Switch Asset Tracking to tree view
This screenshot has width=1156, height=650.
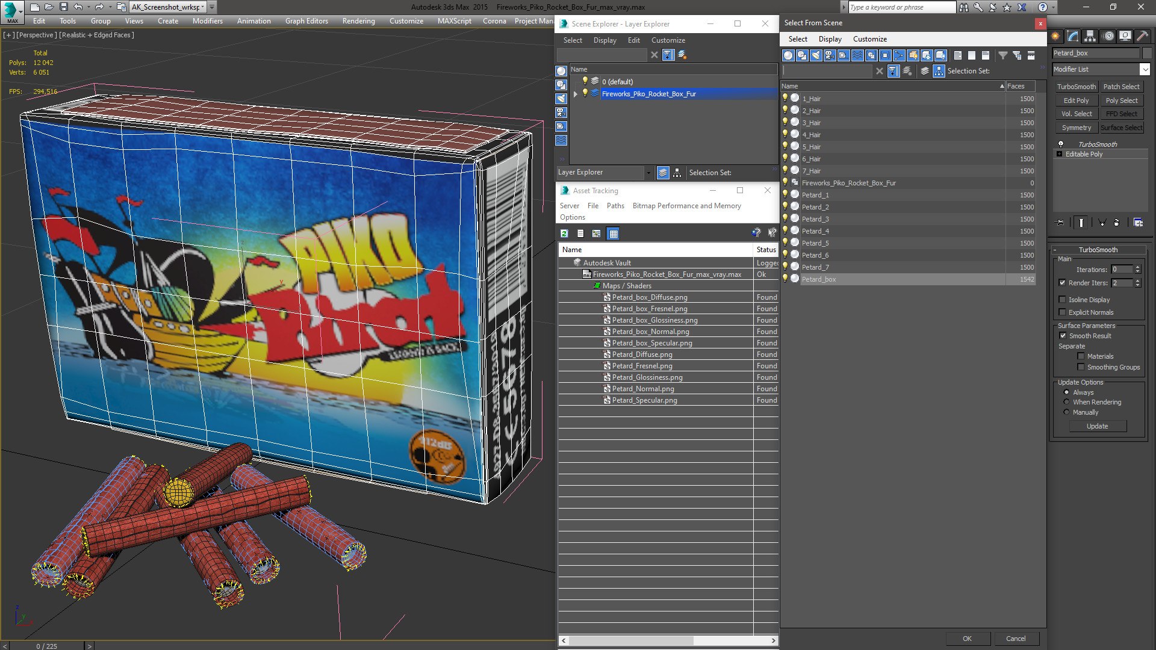[597, 234]
